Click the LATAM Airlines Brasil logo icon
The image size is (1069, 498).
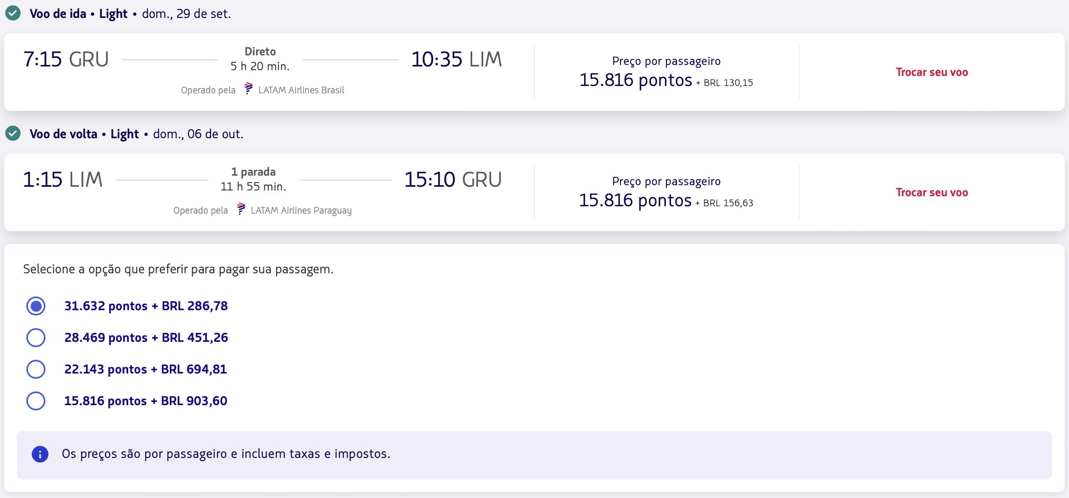[249, 89]
